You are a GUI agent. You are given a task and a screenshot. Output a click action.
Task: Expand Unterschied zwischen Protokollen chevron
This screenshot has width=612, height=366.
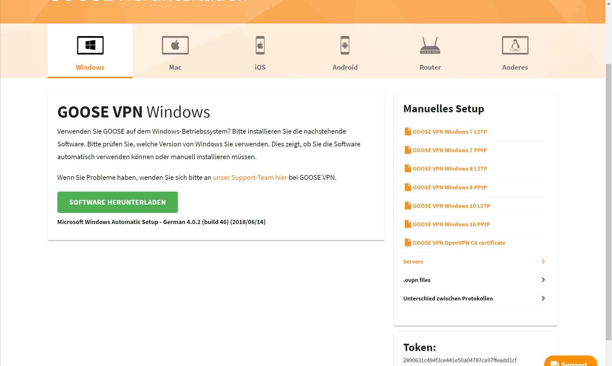[x=543, y=298]
